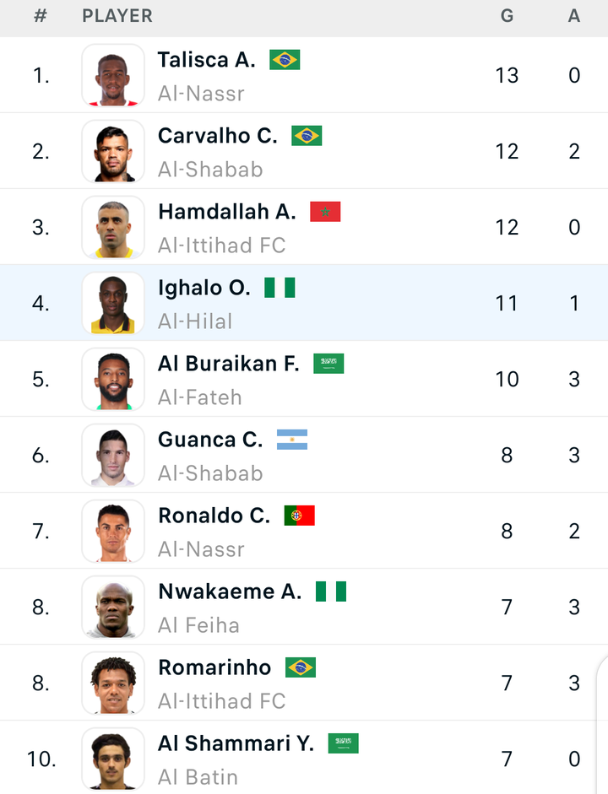The height and width of the screenshot is (794, 608).
Task: Click the Brazil flag beside Romarinho
Action: click(301, 667)
